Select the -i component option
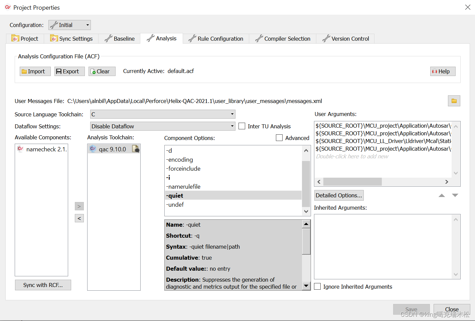 point(233,177)
